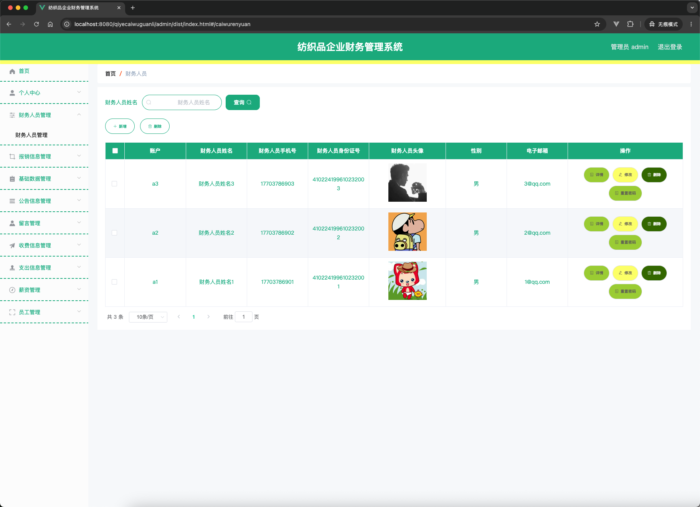Expand the 报销信息管理 menu chevron
700x507 pixels.
79,156
